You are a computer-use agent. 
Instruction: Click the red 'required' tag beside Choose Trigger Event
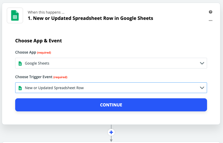[60, 77]
